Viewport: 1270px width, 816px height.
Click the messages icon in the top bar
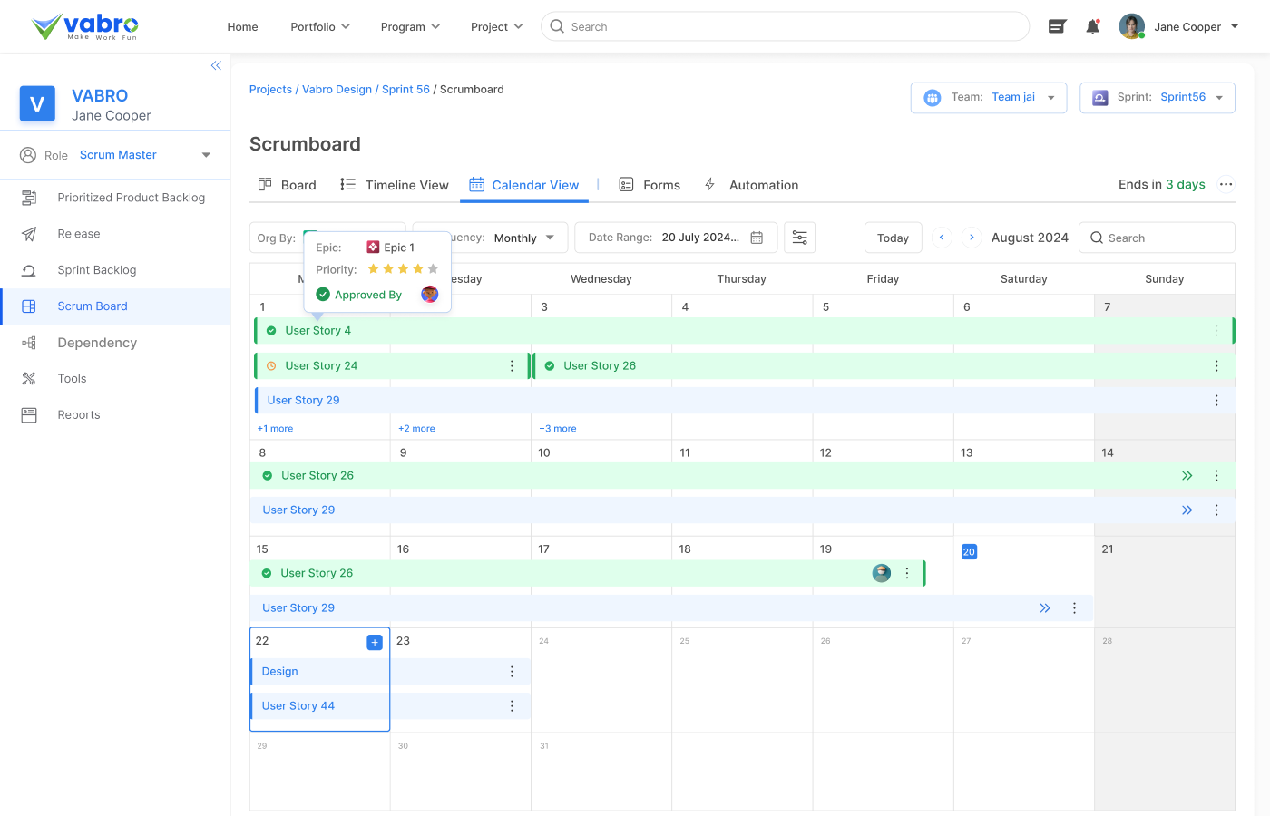[x=1056, y=26]
